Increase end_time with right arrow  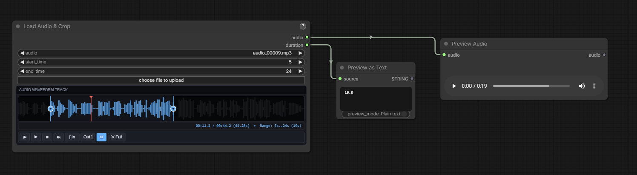coord(301,71)
